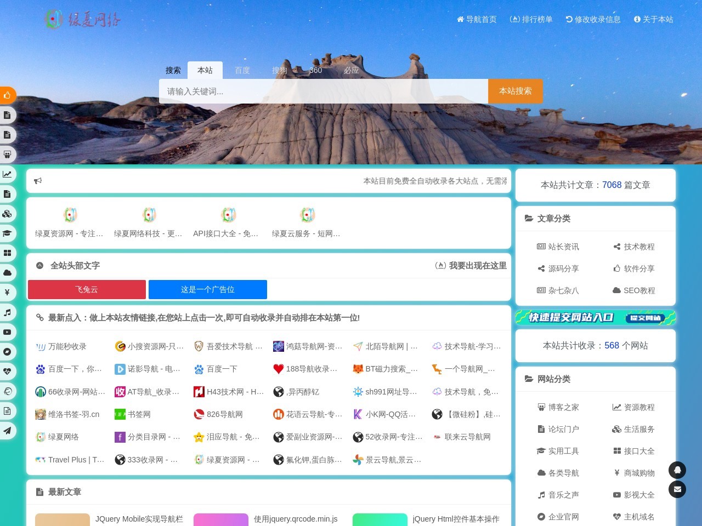Open the red 飞兔云 banner link

point(86,289)
